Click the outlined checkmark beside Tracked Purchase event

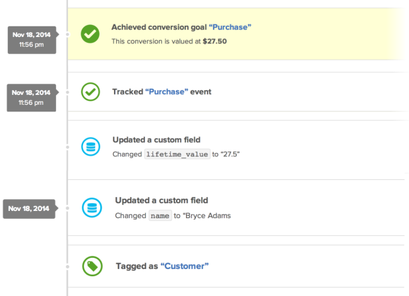coord(90,92)
